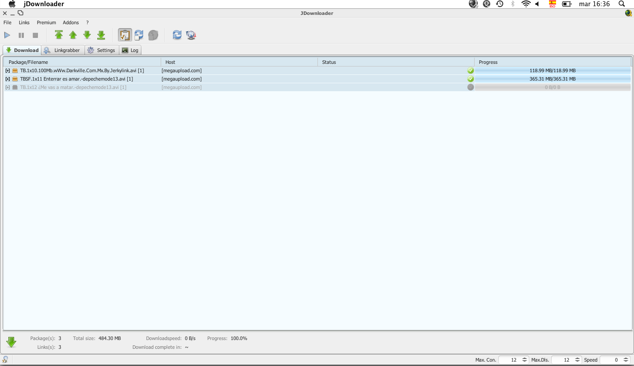Viewport: 634px width, 366px height.
Task: Move selection down one position
Action: click(87, 35)
